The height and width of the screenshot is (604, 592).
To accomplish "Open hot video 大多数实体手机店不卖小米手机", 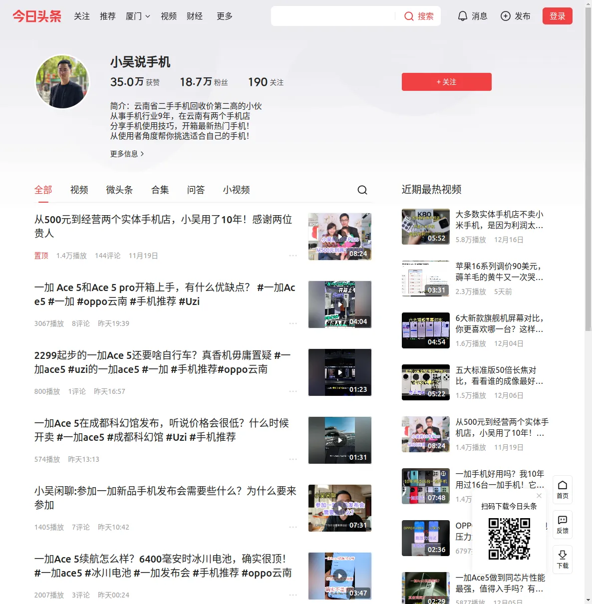I will [500, 220].
